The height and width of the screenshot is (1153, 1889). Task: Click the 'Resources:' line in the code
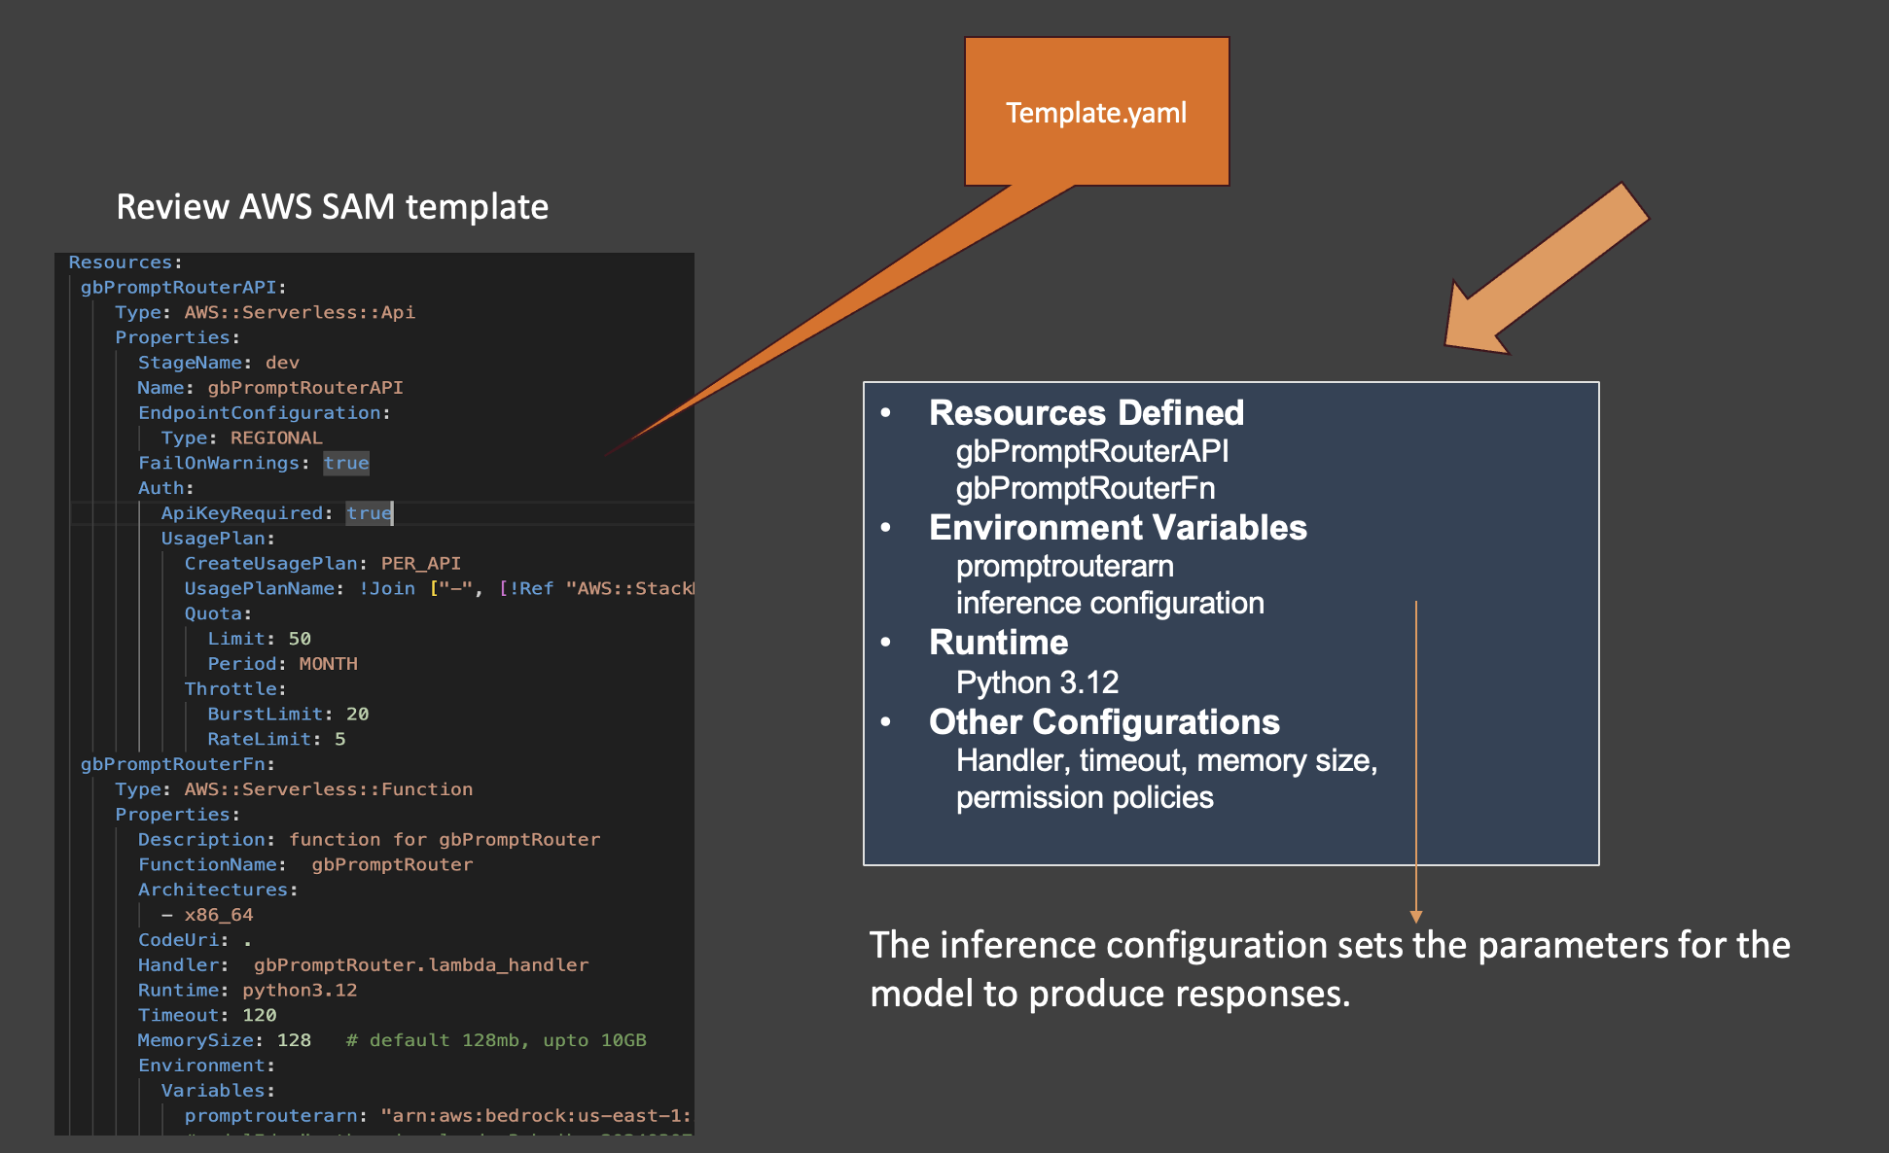point(125,262)
